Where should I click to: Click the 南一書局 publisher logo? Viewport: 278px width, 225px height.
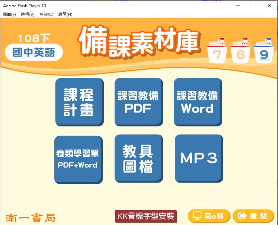coord(30,218)
